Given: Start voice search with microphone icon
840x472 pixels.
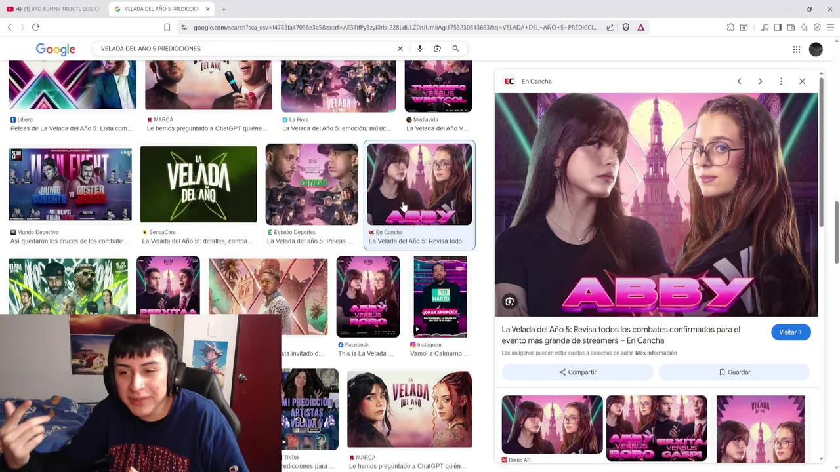Looking at the screenshot, I should point(419,49).
